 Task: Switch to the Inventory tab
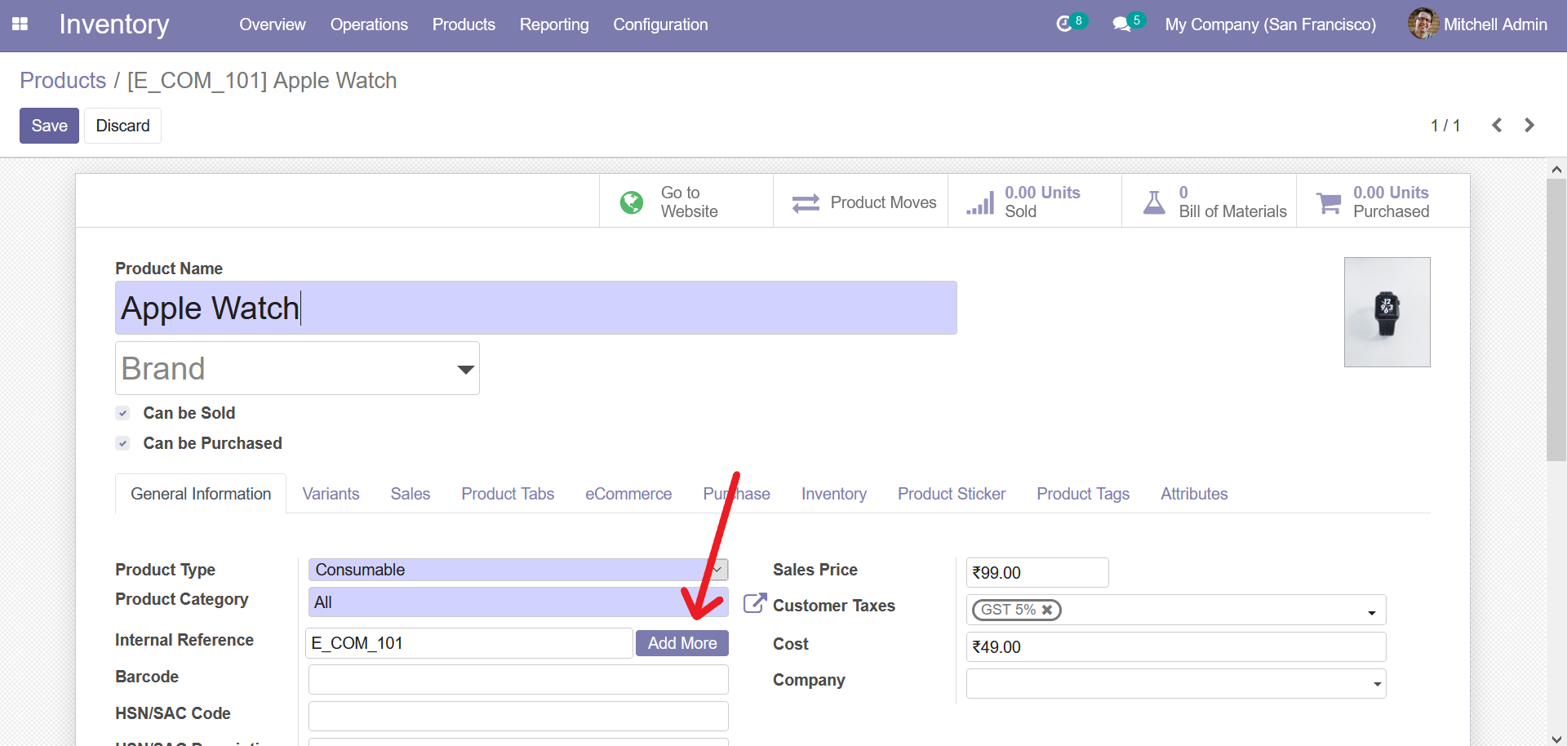click(834, 494)
